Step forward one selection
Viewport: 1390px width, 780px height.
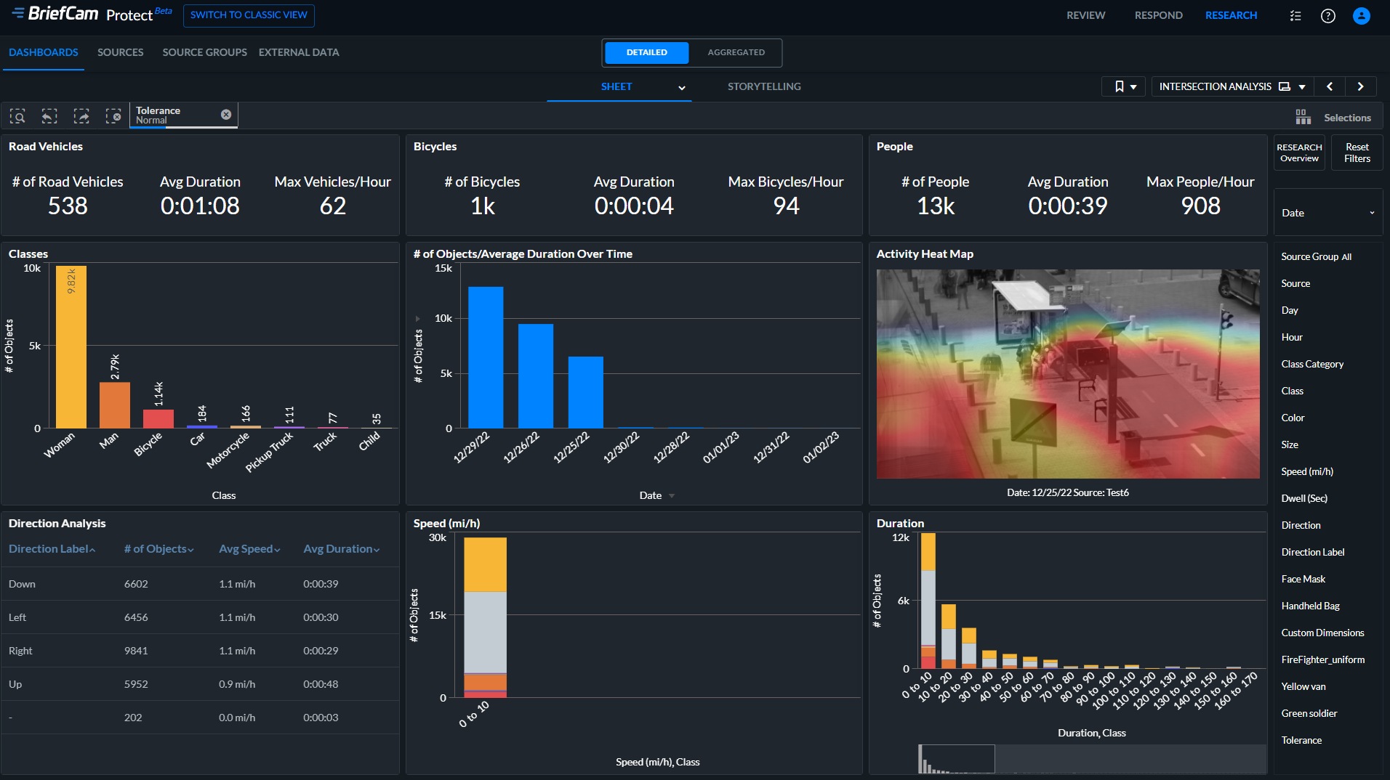tap(81, 116)
